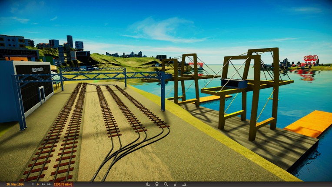Select the orange floating platform on water
Screen dimensions: 332x187
pyautogui.click(x=309, y=123)
